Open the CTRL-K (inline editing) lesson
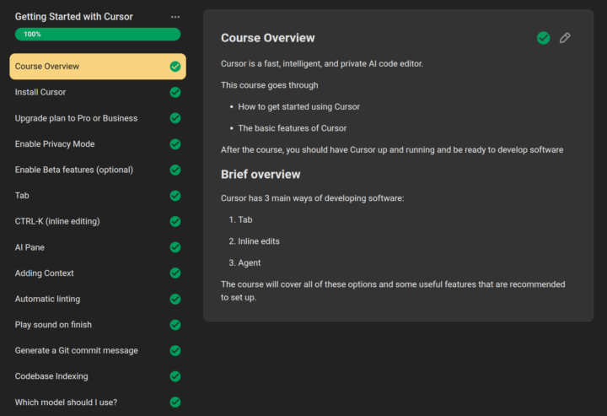 point(98,221)
